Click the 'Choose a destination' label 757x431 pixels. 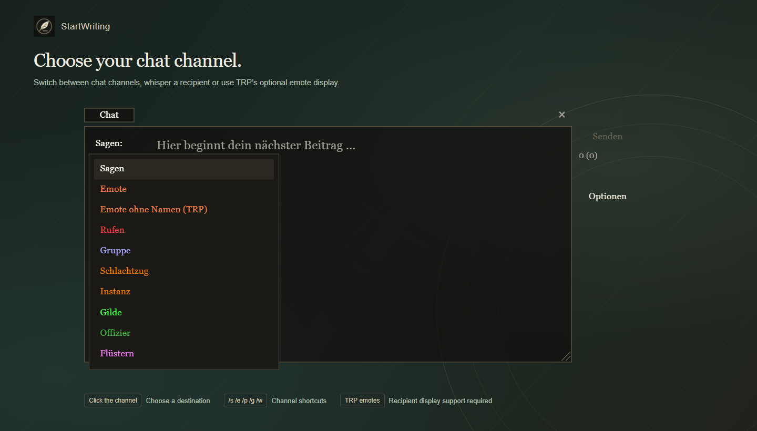[178, 401]
